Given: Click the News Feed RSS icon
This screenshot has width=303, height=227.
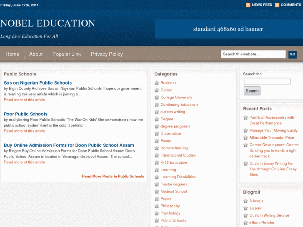Looking at the screenshot, I should pos(248,5).
